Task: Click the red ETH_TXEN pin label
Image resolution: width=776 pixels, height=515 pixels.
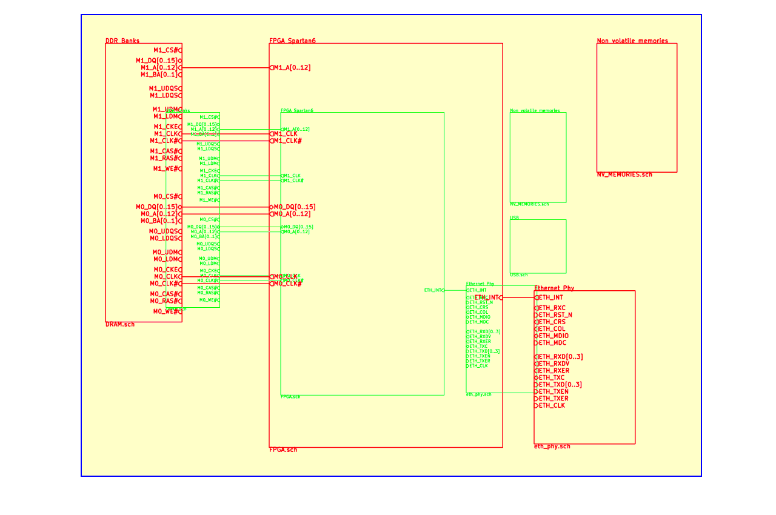Action: 553,391
